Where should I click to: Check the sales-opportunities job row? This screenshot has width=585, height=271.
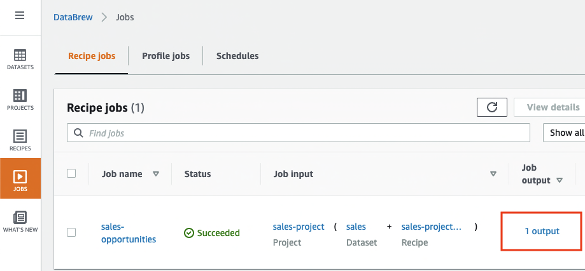click(71, 232)
